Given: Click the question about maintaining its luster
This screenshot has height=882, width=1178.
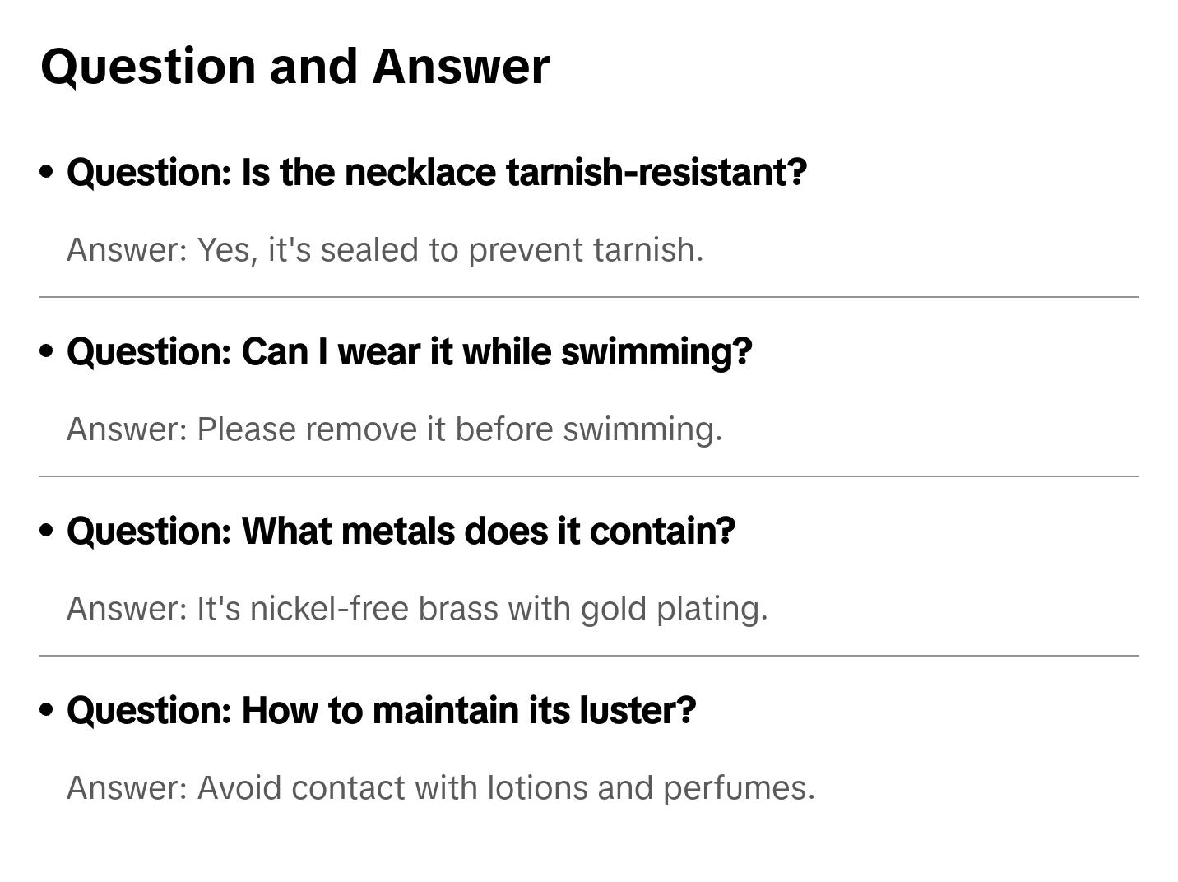Looking at the screenshot, I should [381, 711].
